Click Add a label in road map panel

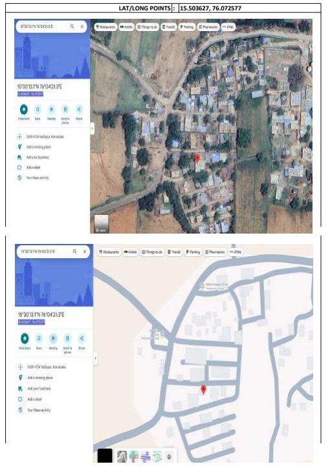click(x=30, y=399)
